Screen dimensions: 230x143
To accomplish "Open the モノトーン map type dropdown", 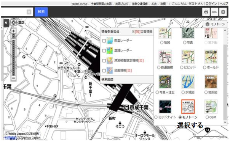I will tap(215, 24).
